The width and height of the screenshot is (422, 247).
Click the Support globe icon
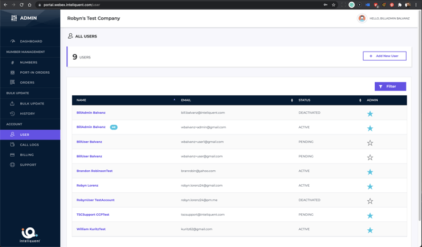pos(12,165)
